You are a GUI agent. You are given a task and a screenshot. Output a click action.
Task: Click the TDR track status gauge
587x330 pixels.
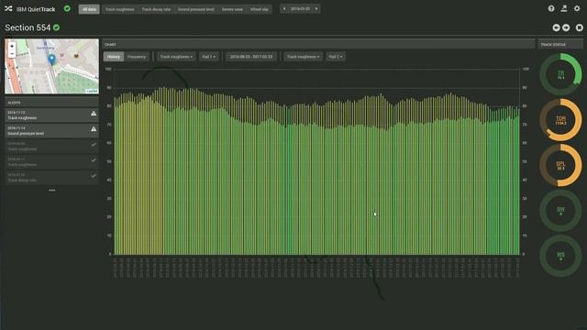click(560, 120)
